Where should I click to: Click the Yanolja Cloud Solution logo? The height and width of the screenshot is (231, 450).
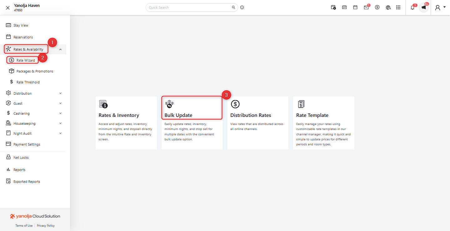(x=35, y=216)
